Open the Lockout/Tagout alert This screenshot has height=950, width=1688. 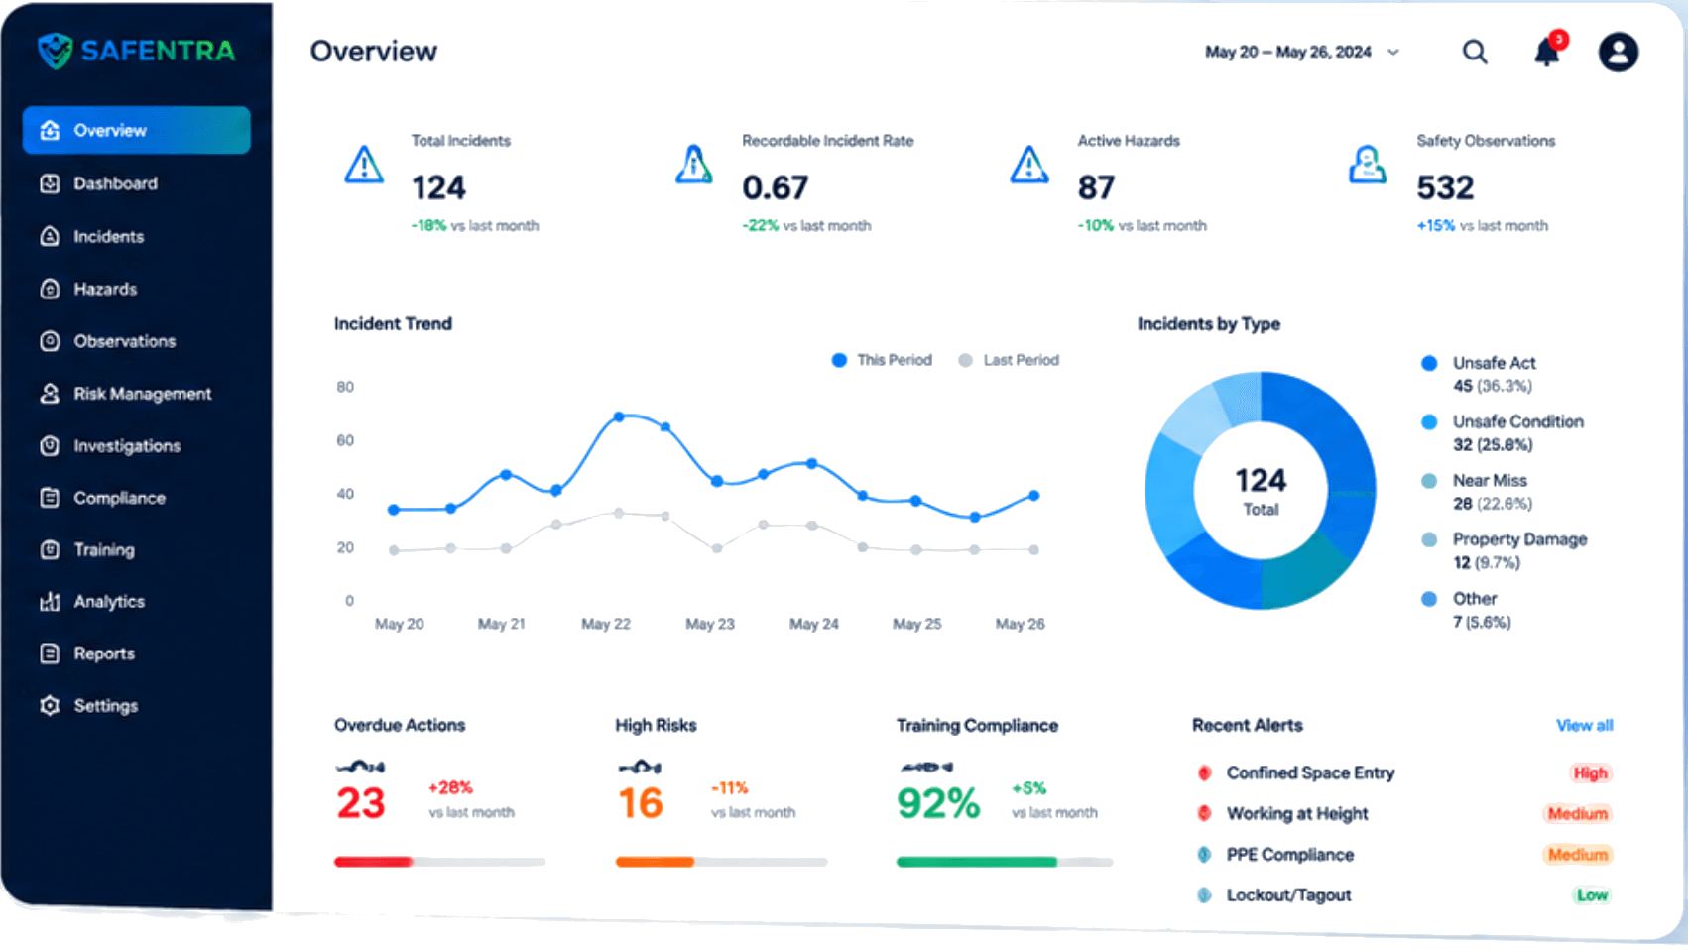pyautogui.click(x=1288, y=894)
